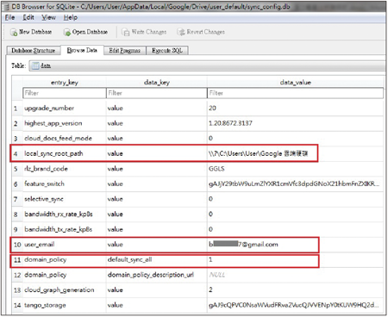Viewport: 388px width, 317px height.
Task: Switch to the Browse Data tab
Action: (x=82, y=50)
